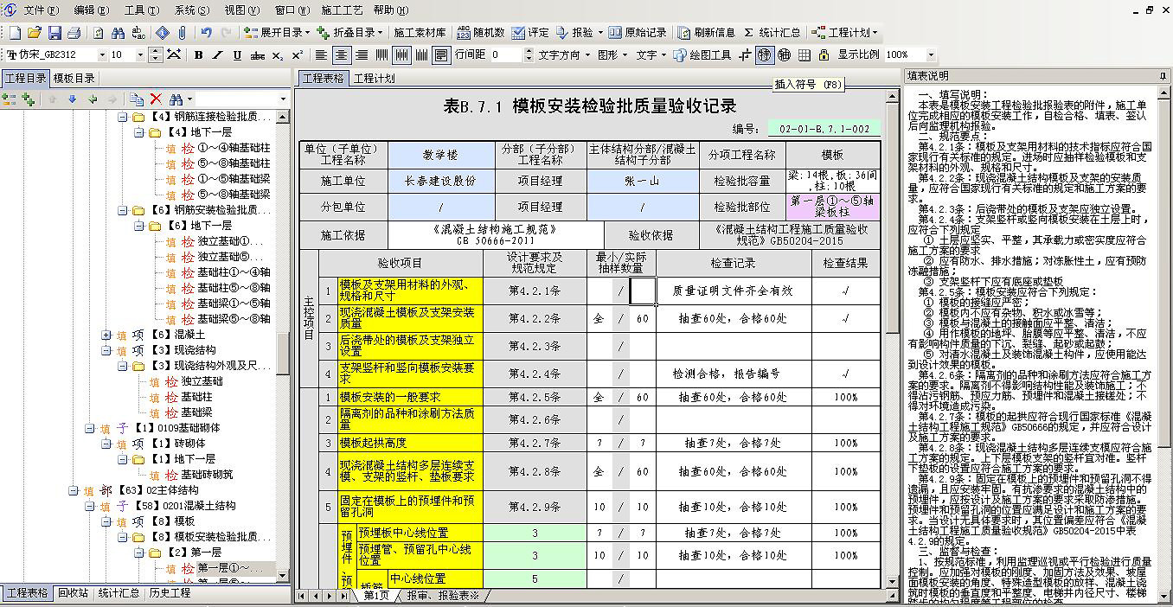The height and width of the screenshot is (607, 1173).
Task: Open the 展开目录 expand directory dropdown
Action: click(274, 33)
